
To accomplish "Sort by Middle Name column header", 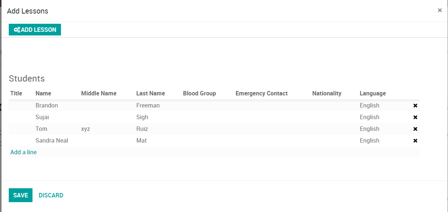I will [x=99, y=93].
